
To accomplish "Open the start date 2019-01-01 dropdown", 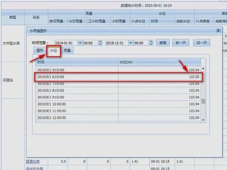I will tap(80, 43).
